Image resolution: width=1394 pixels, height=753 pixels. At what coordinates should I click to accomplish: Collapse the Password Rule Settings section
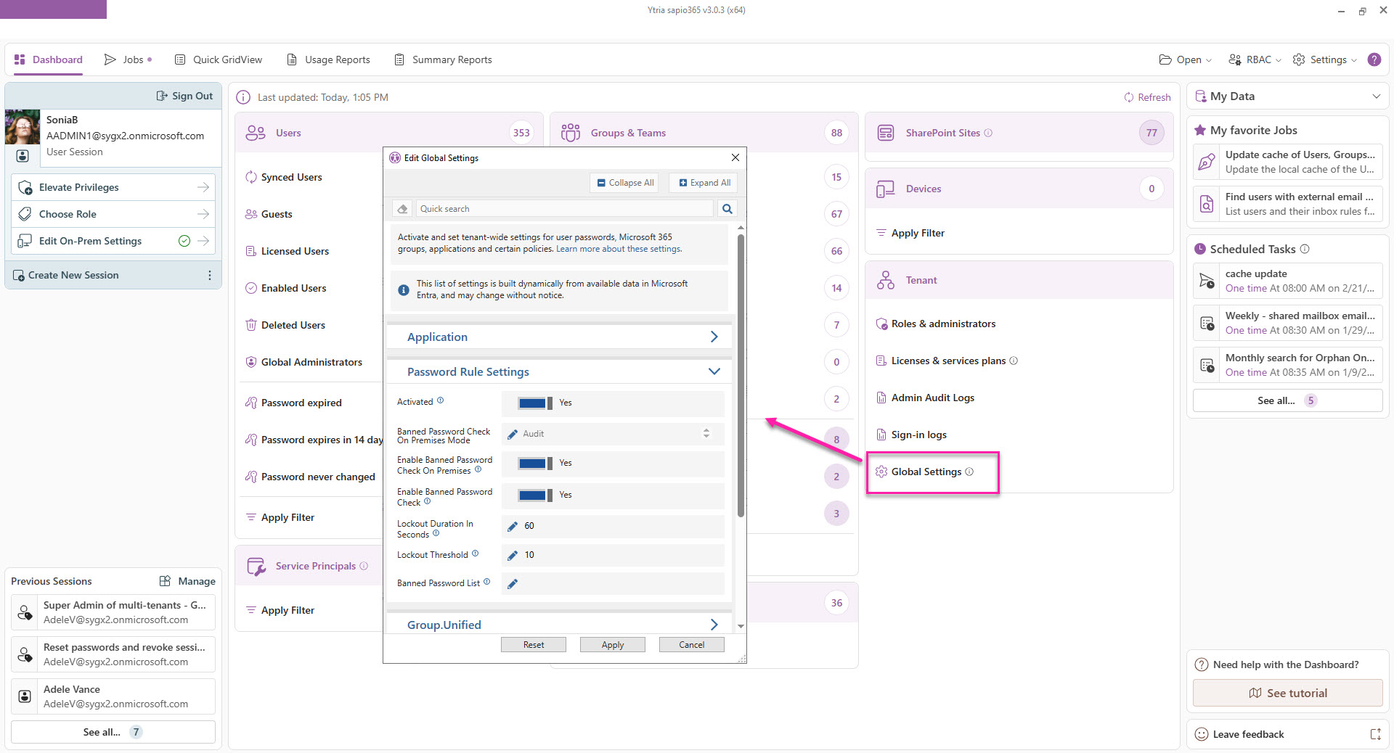[714, 371]
